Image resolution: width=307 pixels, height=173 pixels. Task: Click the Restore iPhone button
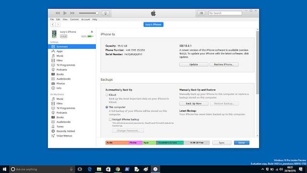click(x=224, y=64)
